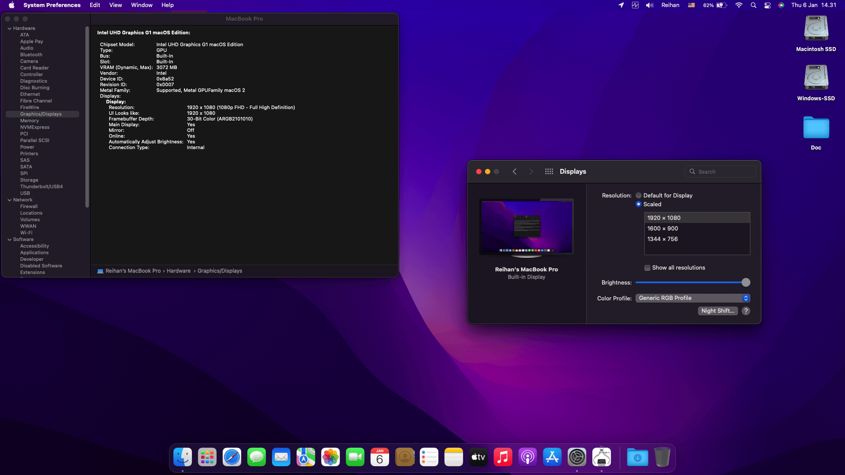Collapse the Software section in sidebar
The width and height of the screenshot is (845, 475).
pos(9,240)
